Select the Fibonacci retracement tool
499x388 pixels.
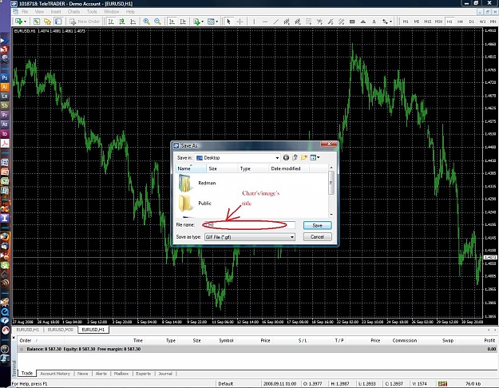(x=308, y=22)
